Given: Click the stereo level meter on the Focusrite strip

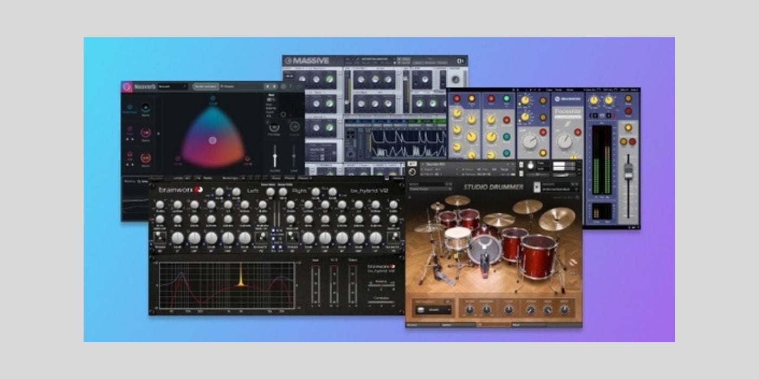Looking at the screenshot, I should click(x=602, y=160).
